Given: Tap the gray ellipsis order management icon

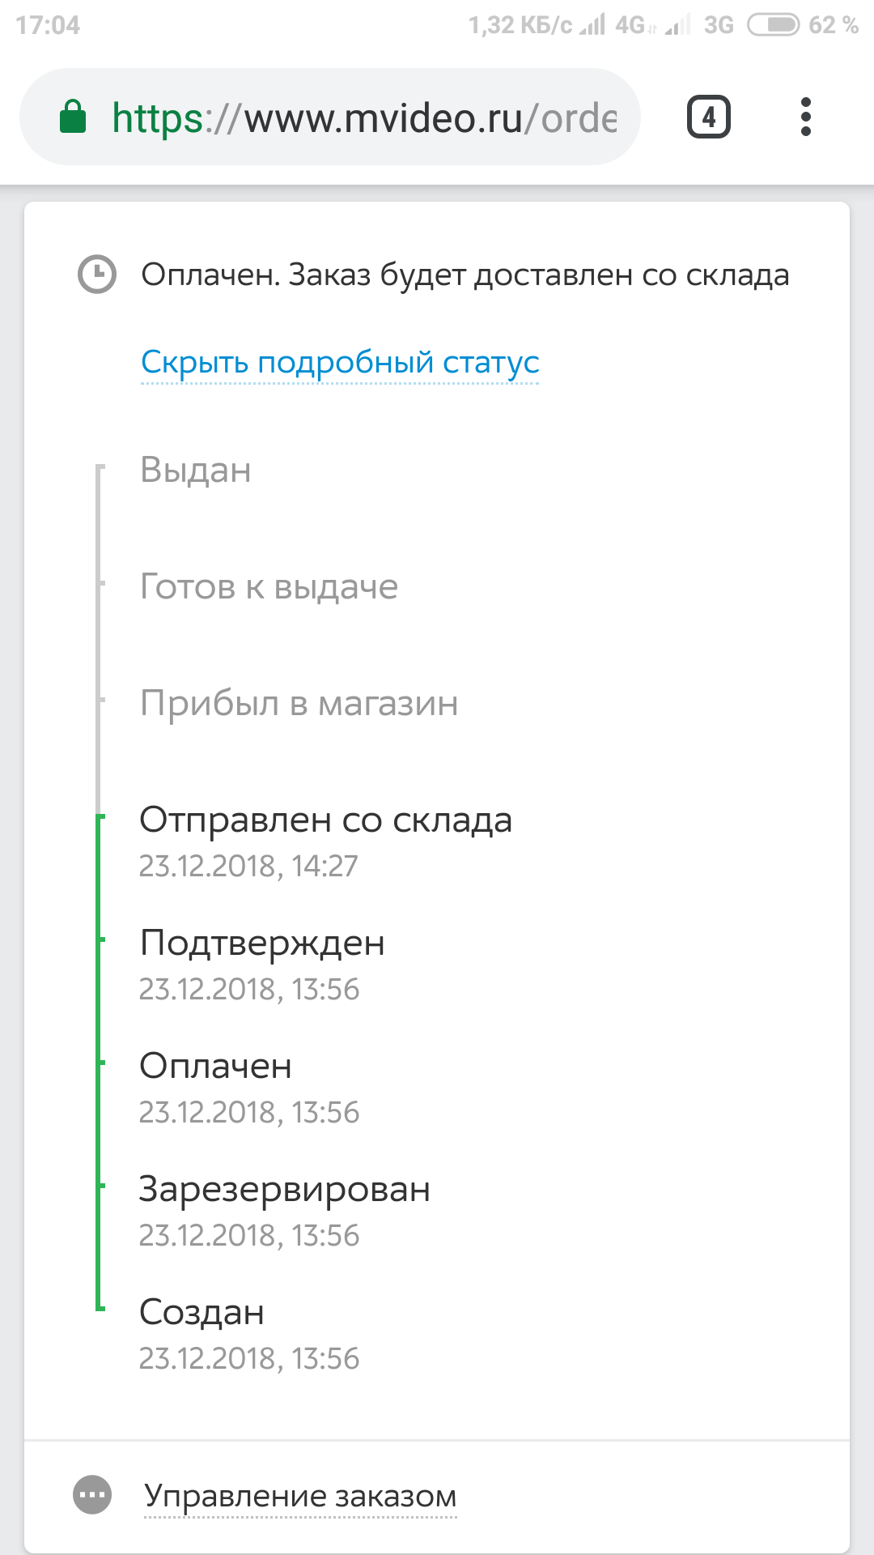Looking at the screenshot, I should click(92, 1495).
